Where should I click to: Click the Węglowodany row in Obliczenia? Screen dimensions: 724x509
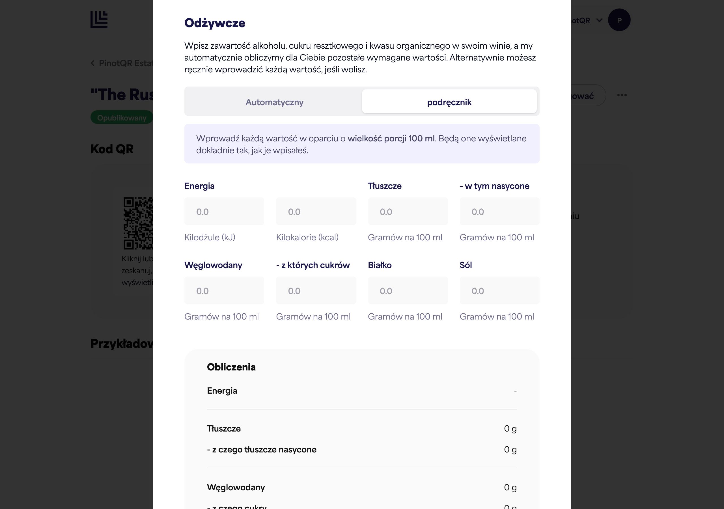click(x=362, y=487)
